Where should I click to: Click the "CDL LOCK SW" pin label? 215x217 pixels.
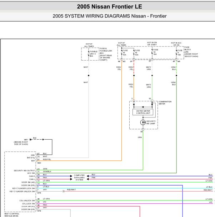click(x=29, y=204)
